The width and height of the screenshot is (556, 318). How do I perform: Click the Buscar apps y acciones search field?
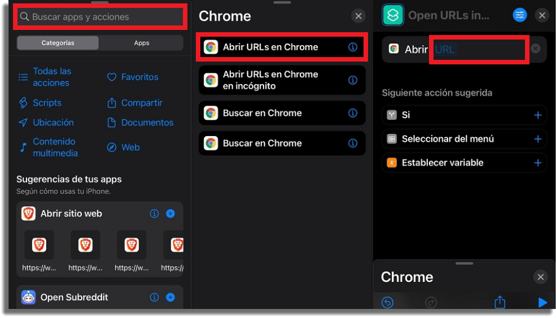pyautogui.click(x=100, y=17)
